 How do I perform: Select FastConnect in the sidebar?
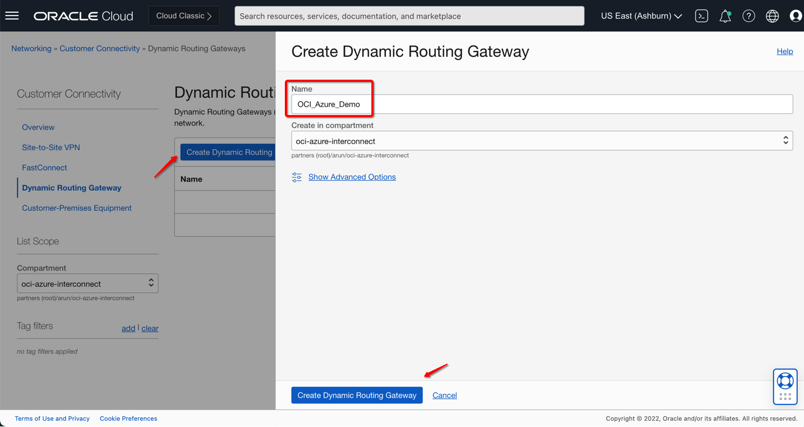tap(44, 168)
